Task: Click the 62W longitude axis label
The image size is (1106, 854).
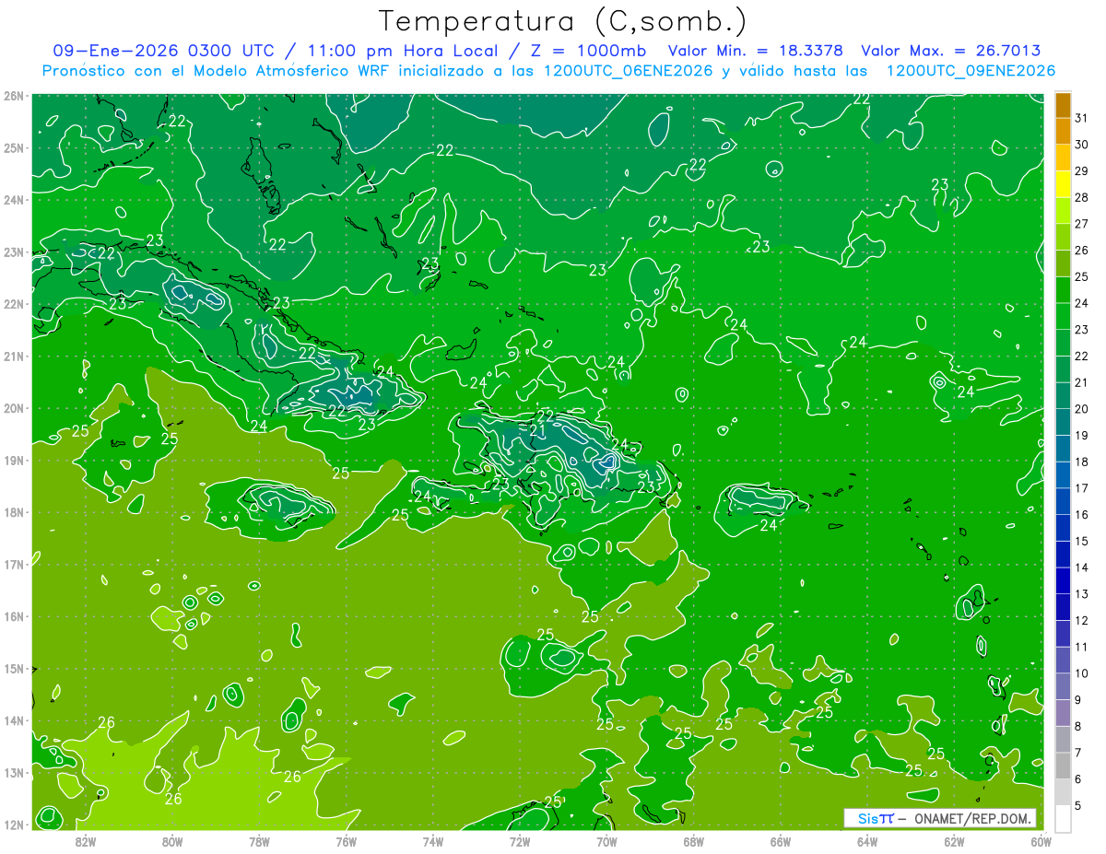Action: click(x=954, y=841)
